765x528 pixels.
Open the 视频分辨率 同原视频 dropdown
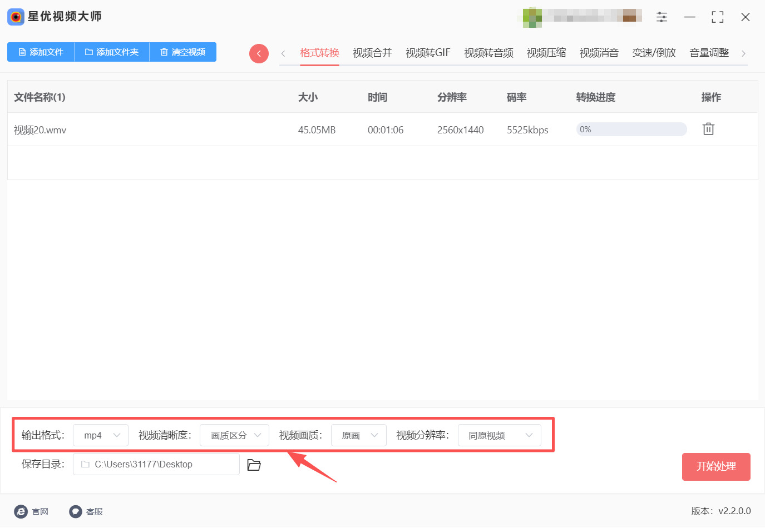click(499, 435)
